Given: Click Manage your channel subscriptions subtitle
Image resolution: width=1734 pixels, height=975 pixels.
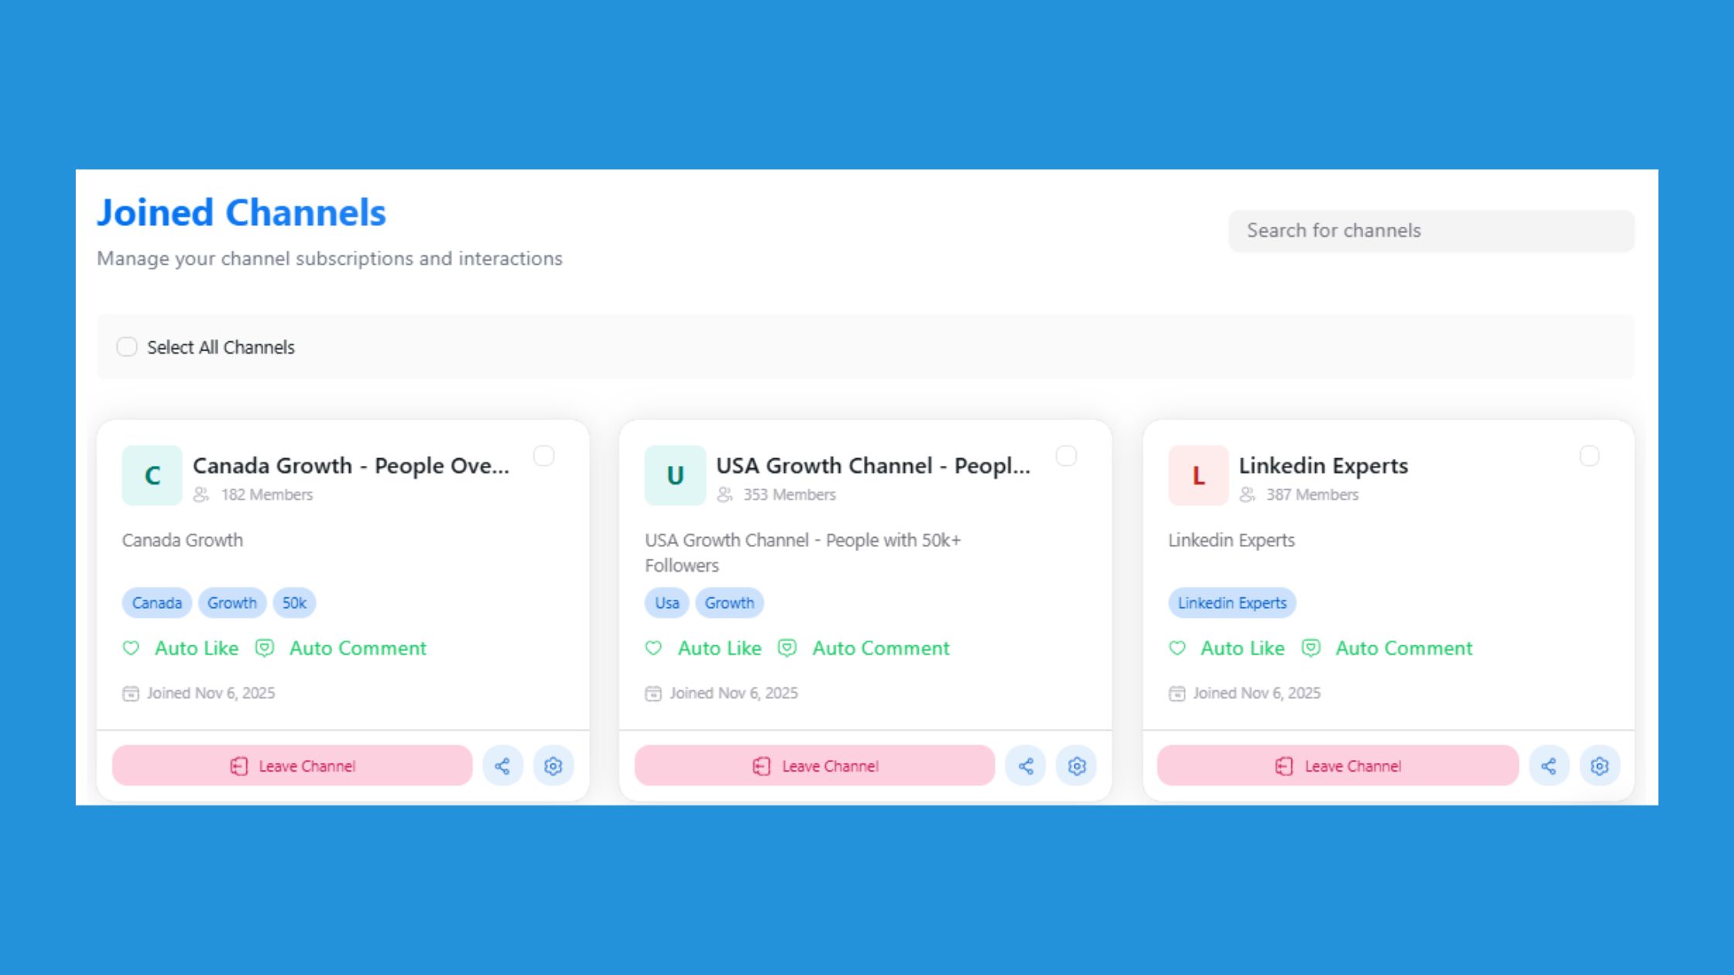Looking at the screenshot, I should tap(330, 258).
